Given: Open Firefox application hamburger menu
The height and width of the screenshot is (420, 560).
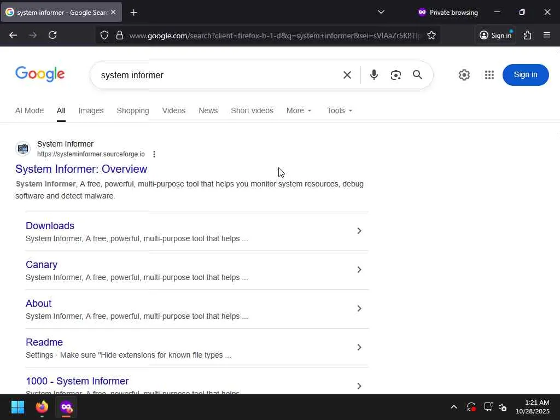Looking at the screenshot, I should tap(547, 36).
